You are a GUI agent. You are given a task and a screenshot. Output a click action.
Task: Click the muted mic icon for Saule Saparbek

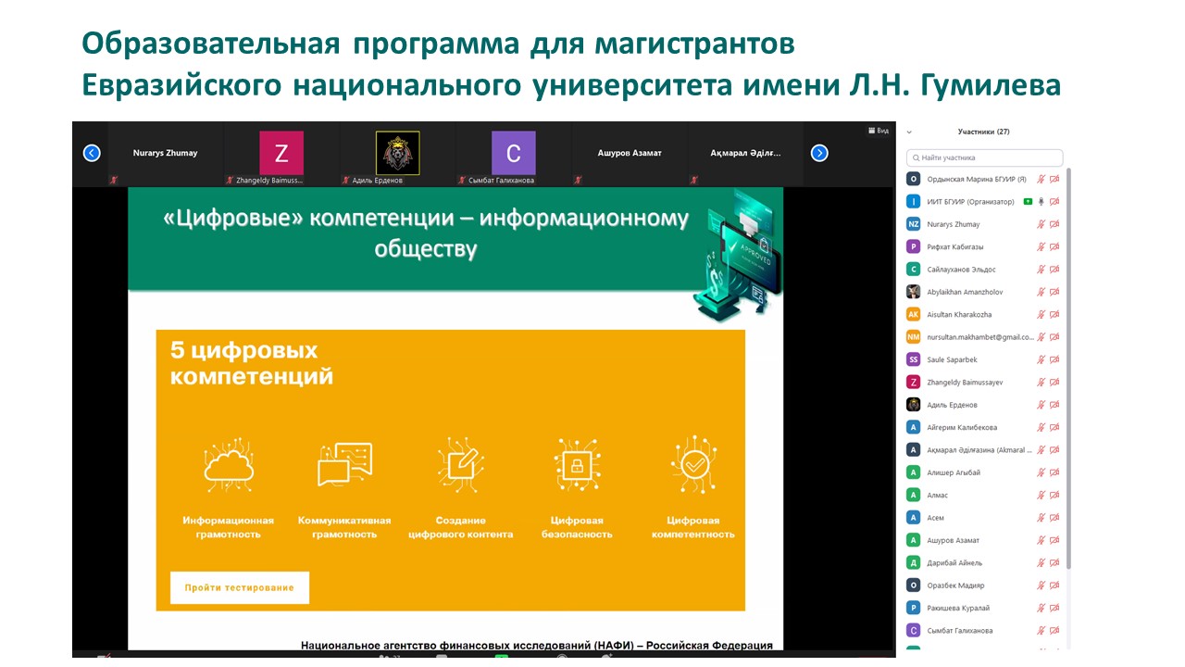[1041, 359]
